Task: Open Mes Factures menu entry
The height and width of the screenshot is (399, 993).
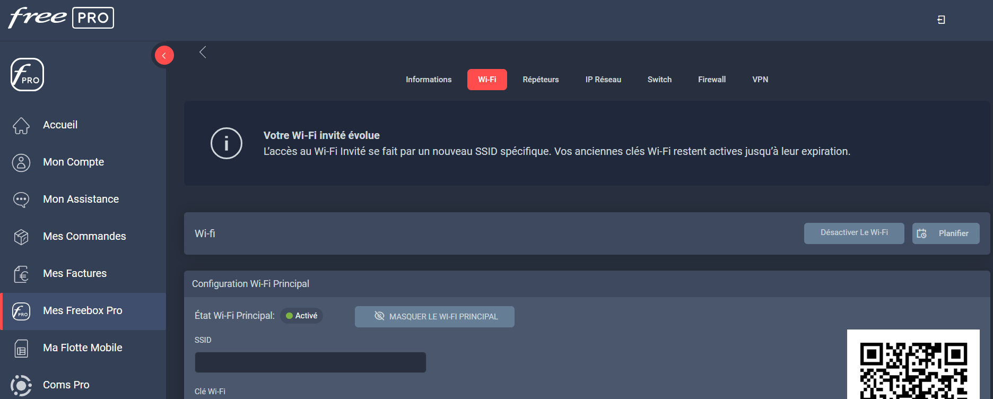Action: (83, 274)
